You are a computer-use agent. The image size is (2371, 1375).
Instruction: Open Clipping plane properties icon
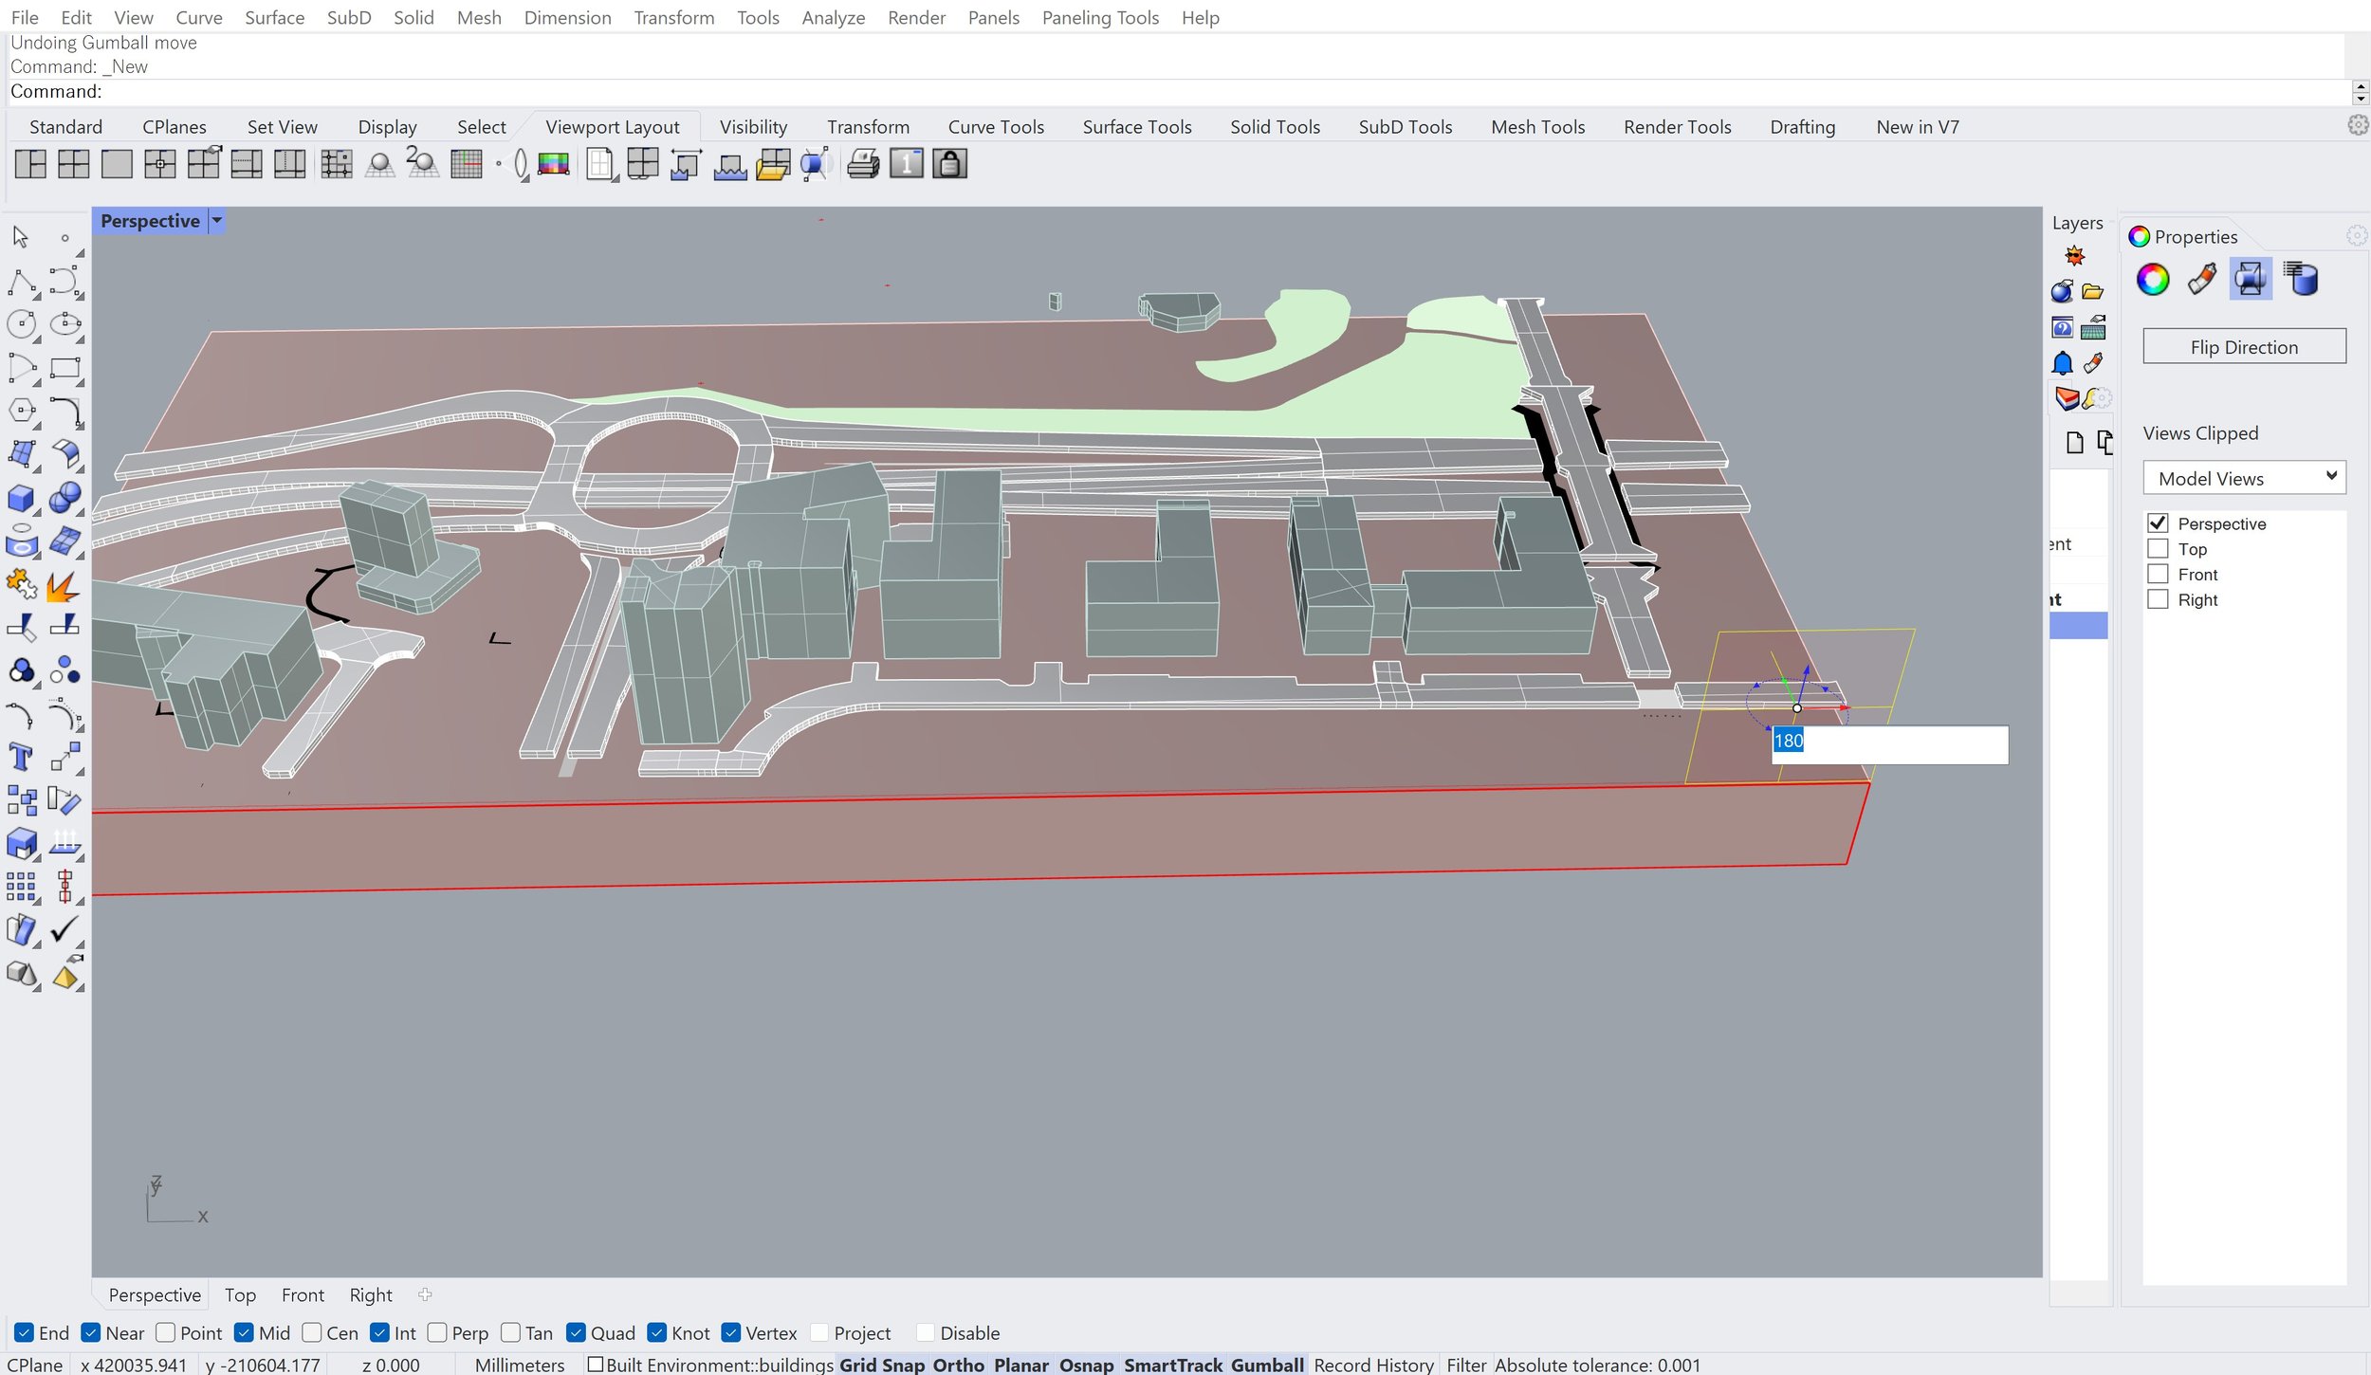pyautogui.click(x=2251, y=279)
